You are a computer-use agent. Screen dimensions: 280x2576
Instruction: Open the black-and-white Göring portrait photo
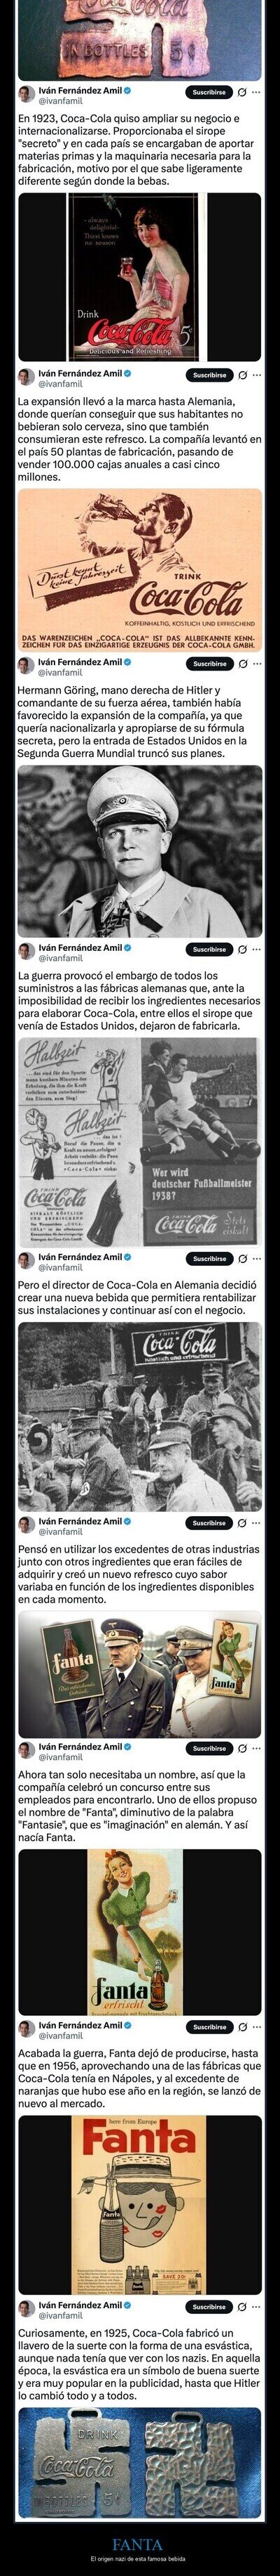(139, 851)
